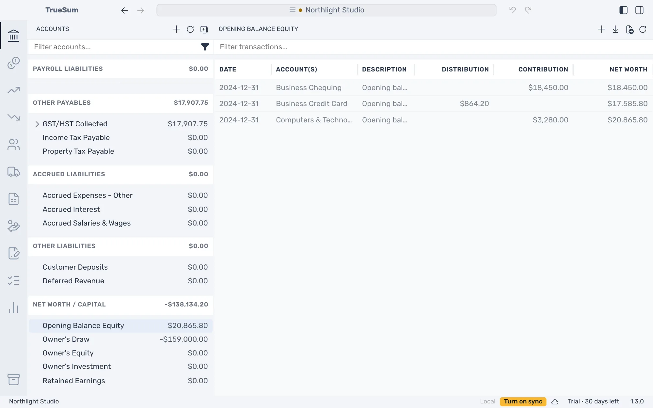The height and width of the screenshot is (408, 653).
Task: Click Trial 30 days left status
Action: 593,401
